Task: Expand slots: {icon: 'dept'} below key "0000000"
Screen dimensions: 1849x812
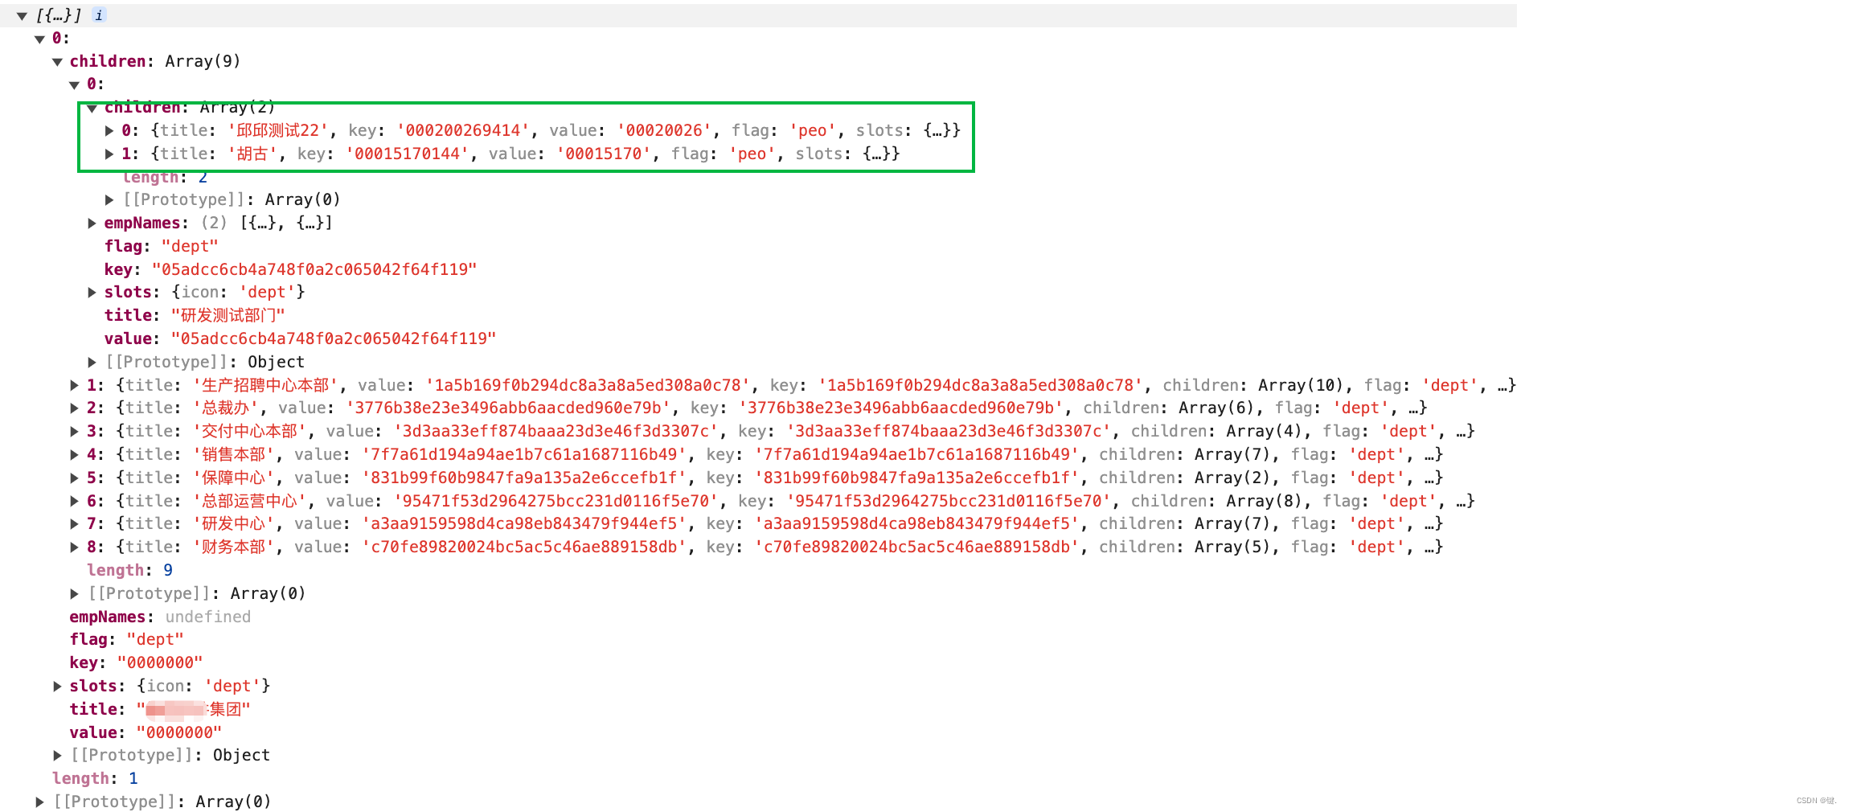Action: pos(57,687)
